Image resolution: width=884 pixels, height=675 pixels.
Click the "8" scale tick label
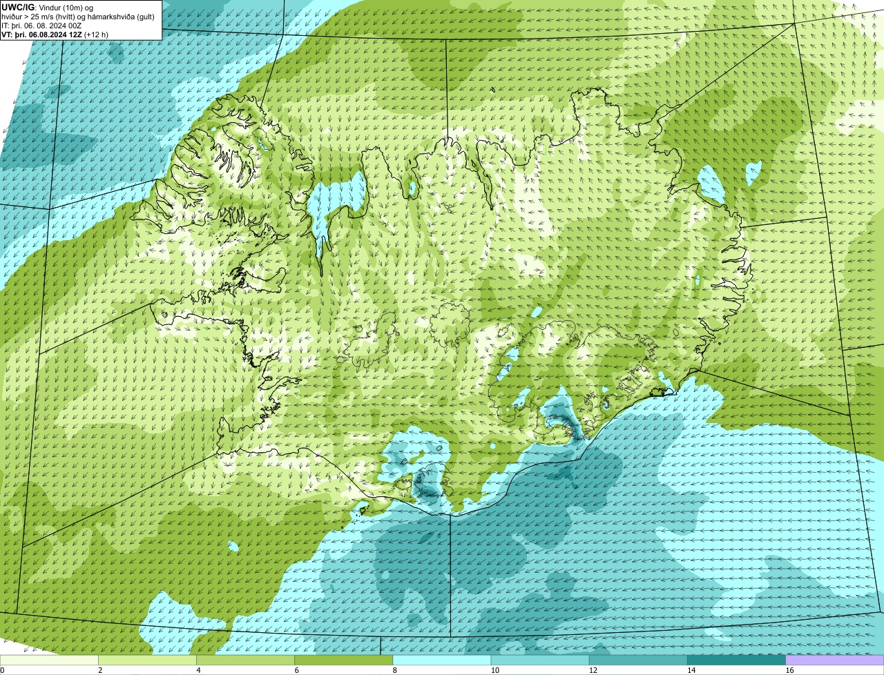[x=395, y=670]
